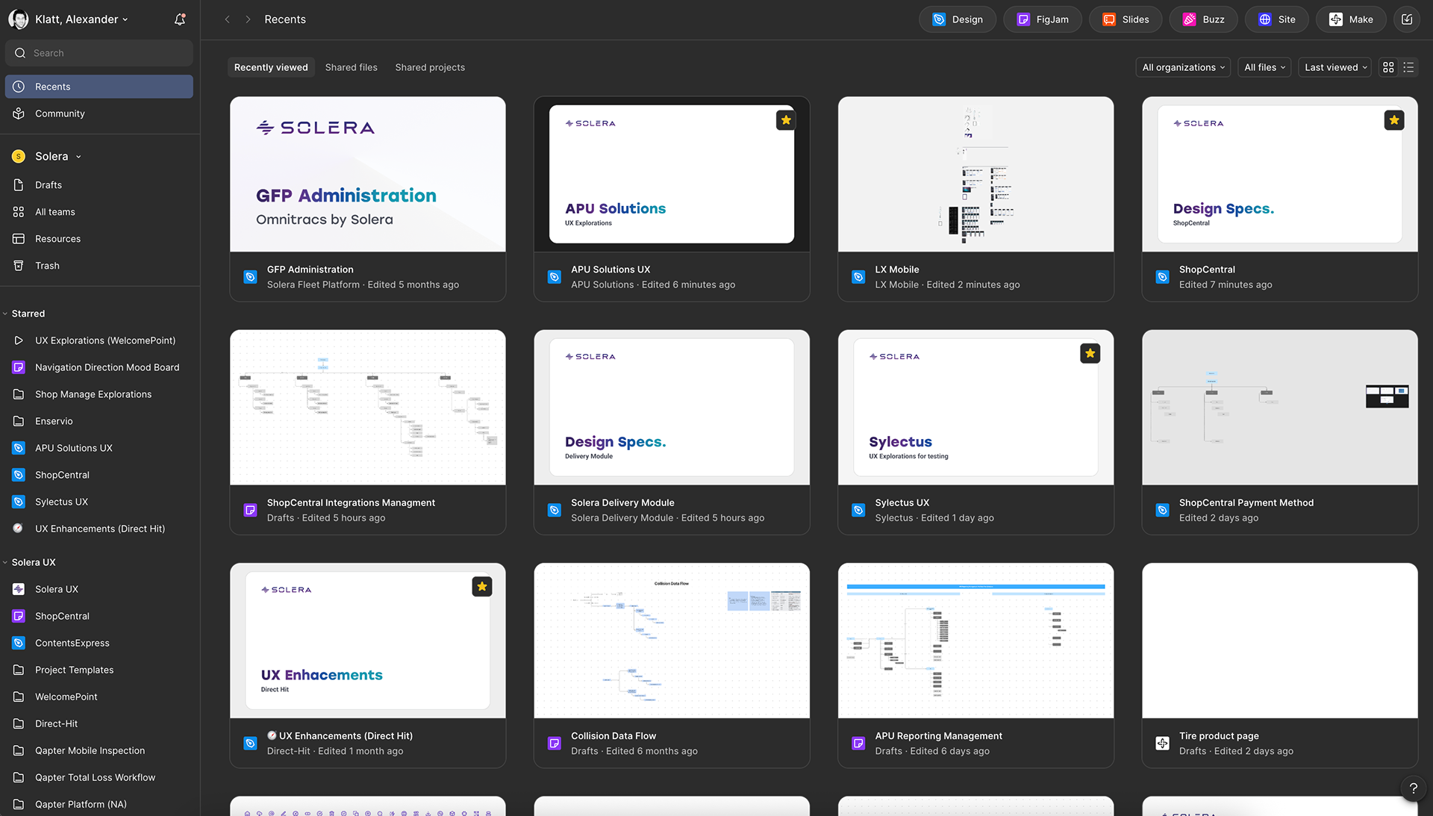Open Trash in the sidebar
Image resolution: width=1433 pixels, height=816 pixels.
pos(47,266)
